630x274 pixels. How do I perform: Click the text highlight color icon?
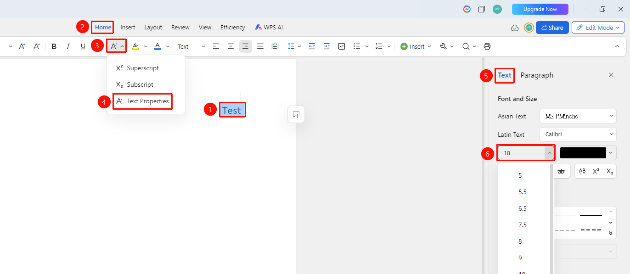pos(135,46)
